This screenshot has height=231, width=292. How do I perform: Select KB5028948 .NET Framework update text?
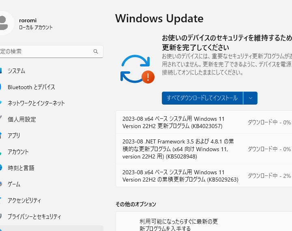tap(178, 149)
